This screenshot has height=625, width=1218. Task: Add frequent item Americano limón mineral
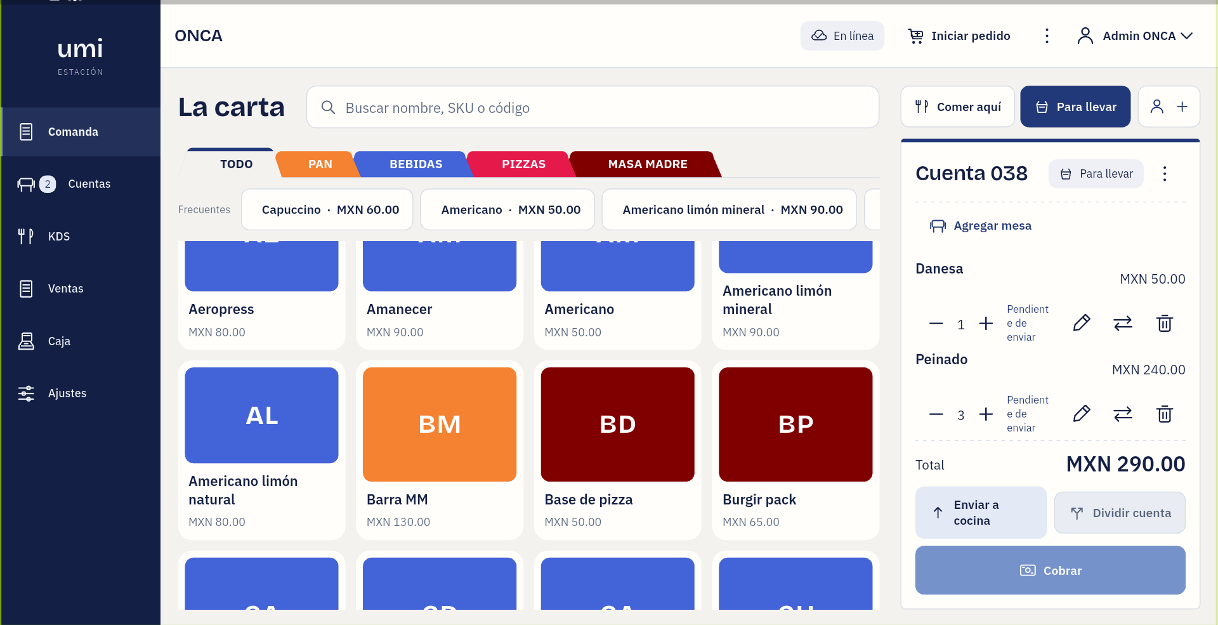[730, 209]
